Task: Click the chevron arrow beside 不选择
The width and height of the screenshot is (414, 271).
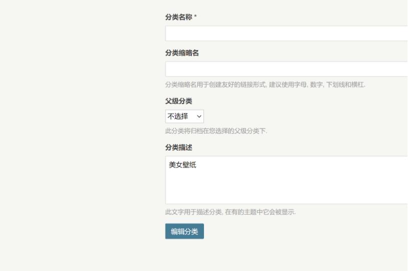Action: (199, 116)
